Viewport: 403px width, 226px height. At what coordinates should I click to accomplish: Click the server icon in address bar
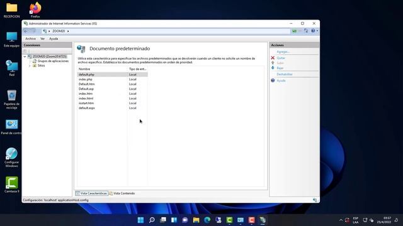pyautogui.click(x=45, y=31)
